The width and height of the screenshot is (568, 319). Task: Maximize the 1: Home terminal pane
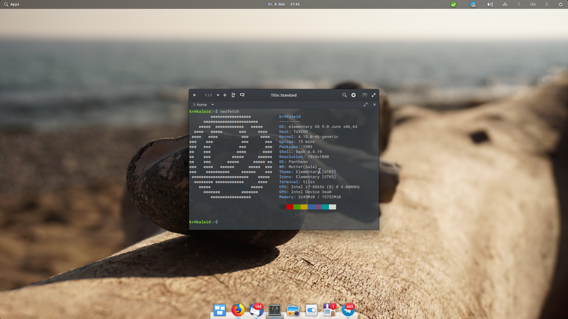click(366, 105)
